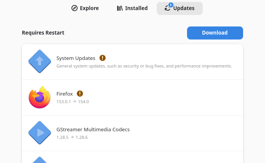This screenshot has height=163, width=265.
Task: Click the compass icon on the Explore tab
Action: pyautogui.click(x=75, y=8)
